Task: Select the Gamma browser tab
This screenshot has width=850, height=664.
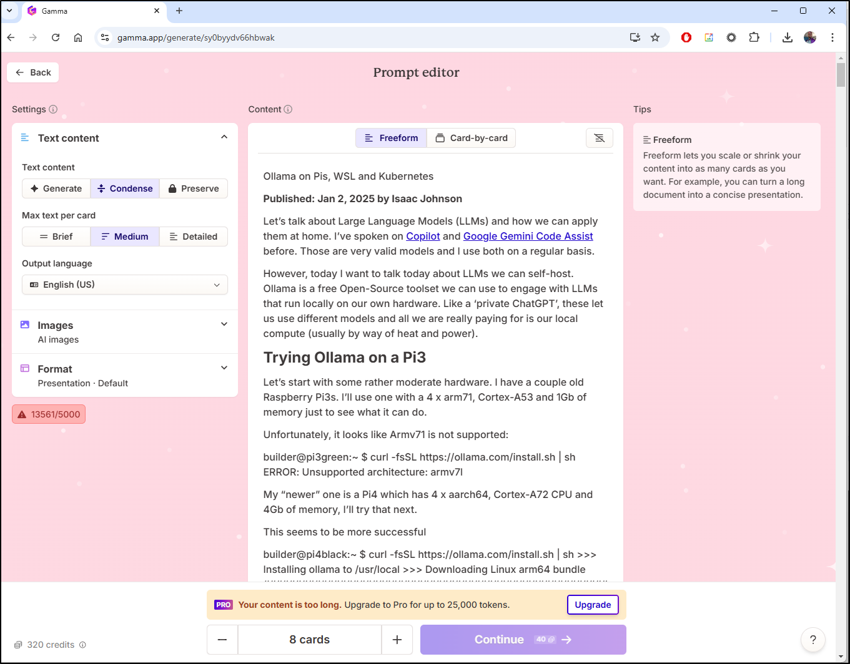Action: (x=94, y=11)
